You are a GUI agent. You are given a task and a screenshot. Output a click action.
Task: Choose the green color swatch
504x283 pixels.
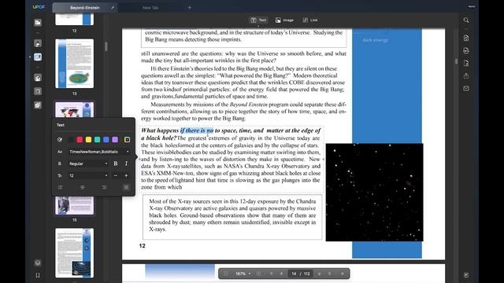[x=97, y=140]
